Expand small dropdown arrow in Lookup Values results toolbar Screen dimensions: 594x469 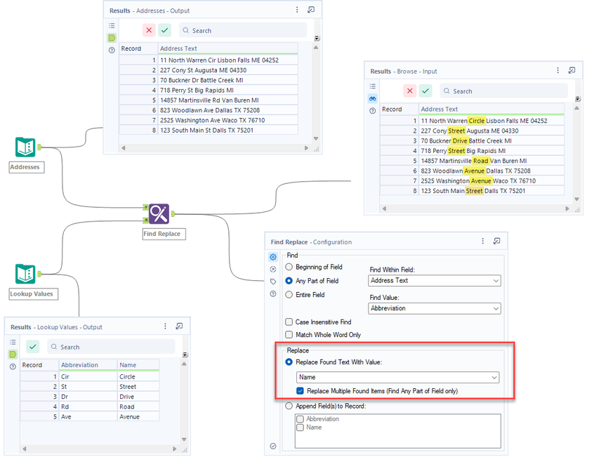pyautogui.click(x=185, y=355)
